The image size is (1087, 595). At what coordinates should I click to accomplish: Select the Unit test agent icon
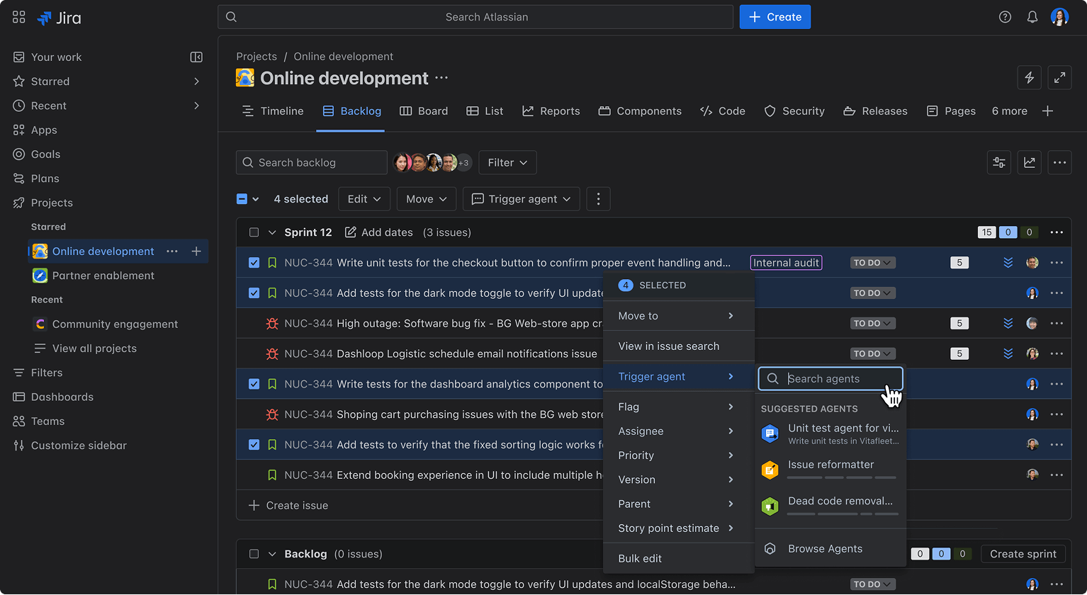[770, 433]
